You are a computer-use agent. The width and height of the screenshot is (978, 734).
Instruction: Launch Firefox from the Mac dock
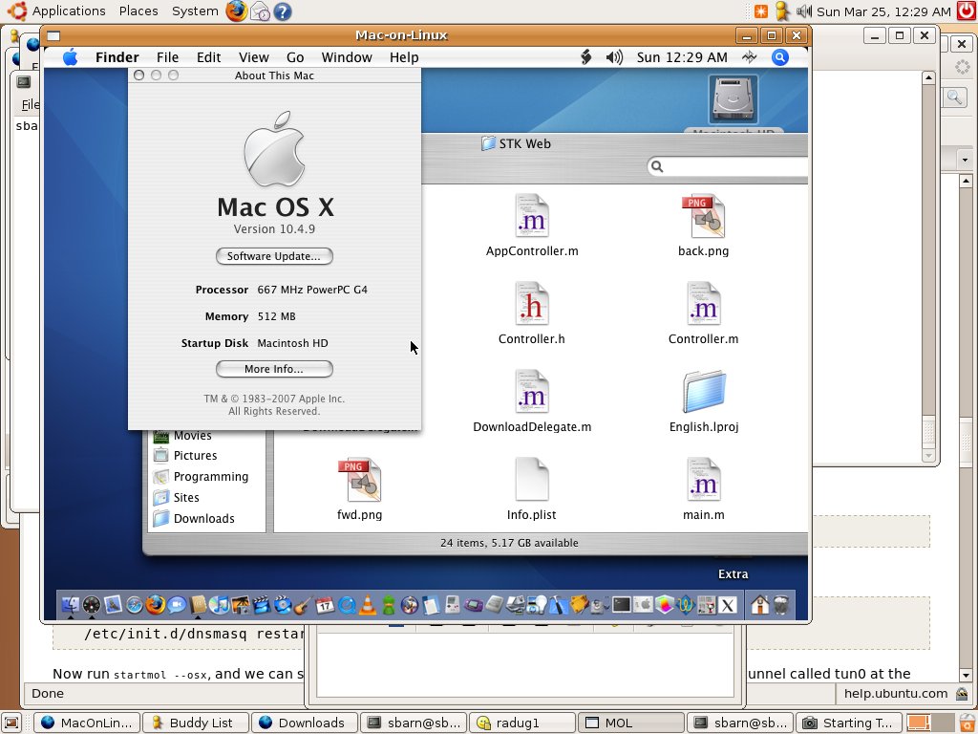point(156,605)
